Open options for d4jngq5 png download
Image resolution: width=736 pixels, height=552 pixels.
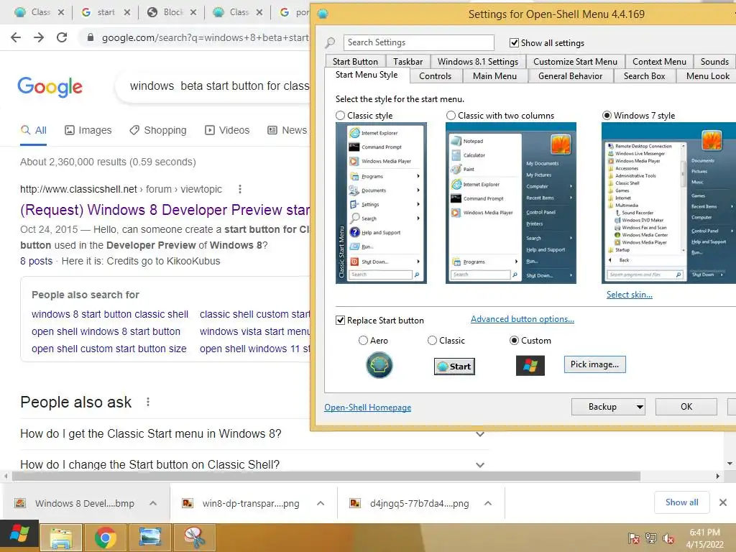coord(488,503)
